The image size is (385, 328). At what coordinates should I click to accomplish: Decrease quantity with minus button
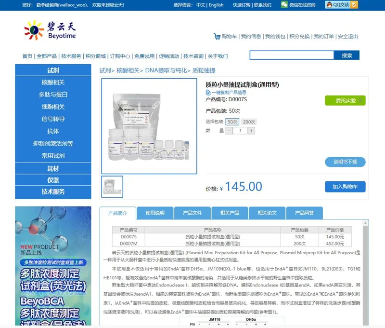pos(229,131)
